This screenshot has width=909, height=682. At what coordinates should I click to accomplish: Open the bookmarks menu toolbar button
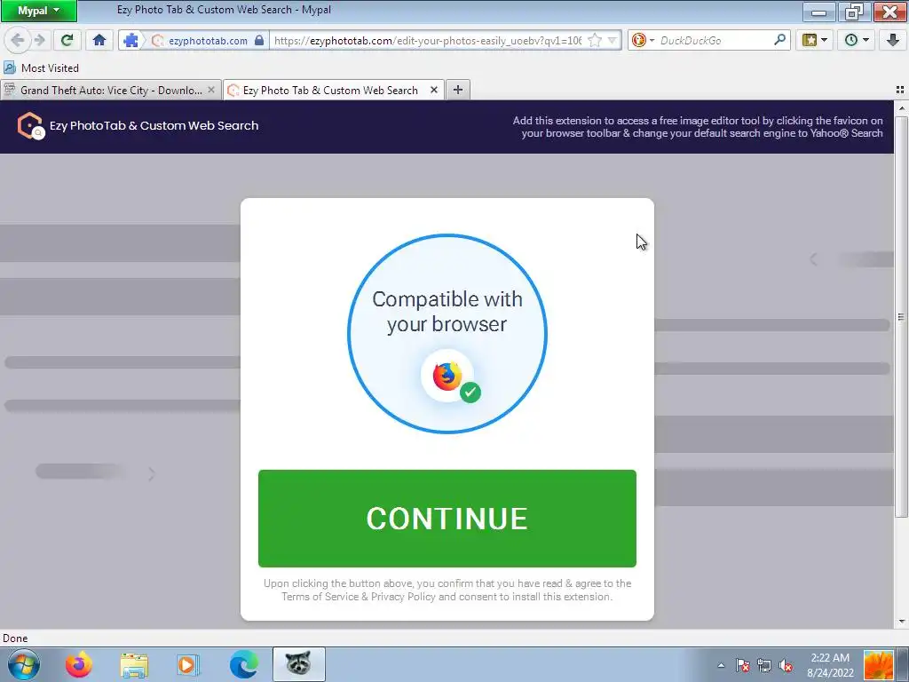(814, 40)
